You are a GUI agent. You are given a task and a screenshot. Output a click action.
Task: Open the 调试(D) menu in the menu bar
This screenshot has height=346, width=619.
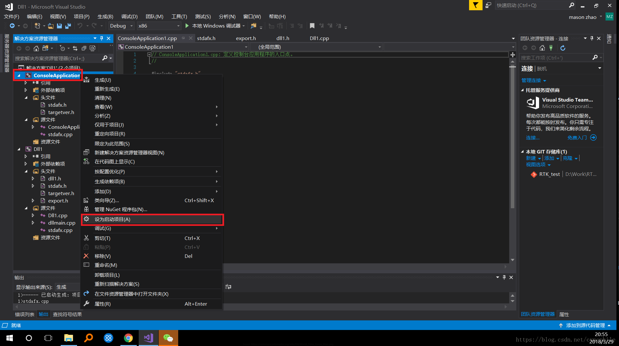129,17
